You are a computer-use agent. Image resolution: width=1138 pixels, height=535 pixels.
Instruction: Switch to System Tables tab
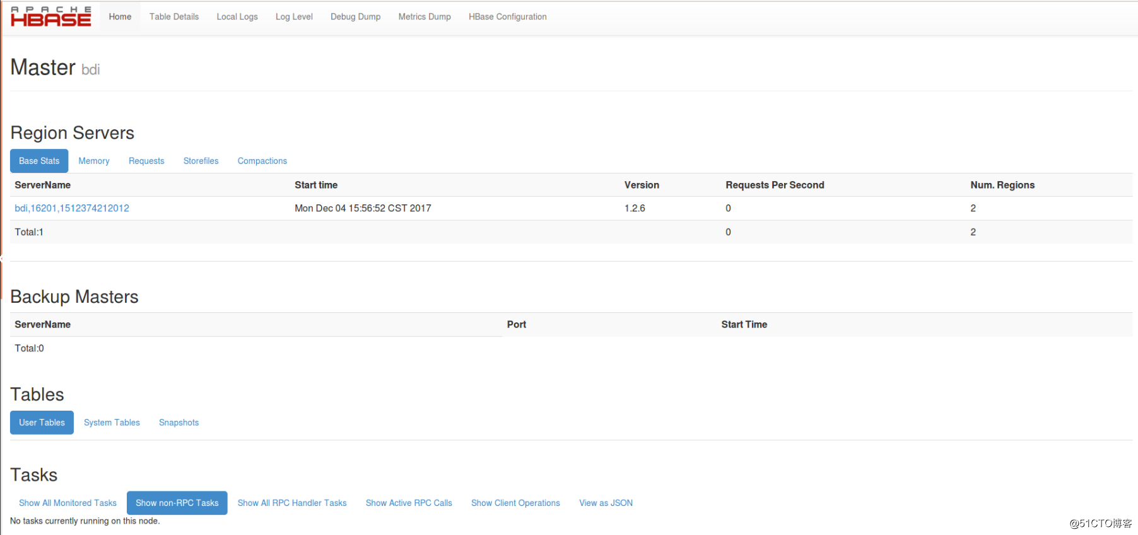click(112, 423)
